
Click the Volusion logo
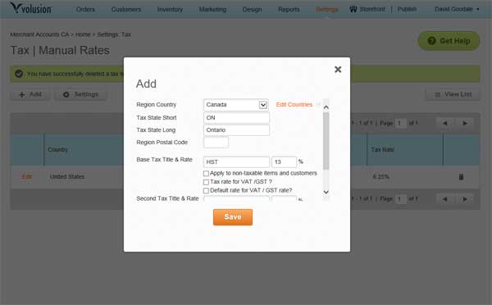pyautogui.click(x=31, y=8)
